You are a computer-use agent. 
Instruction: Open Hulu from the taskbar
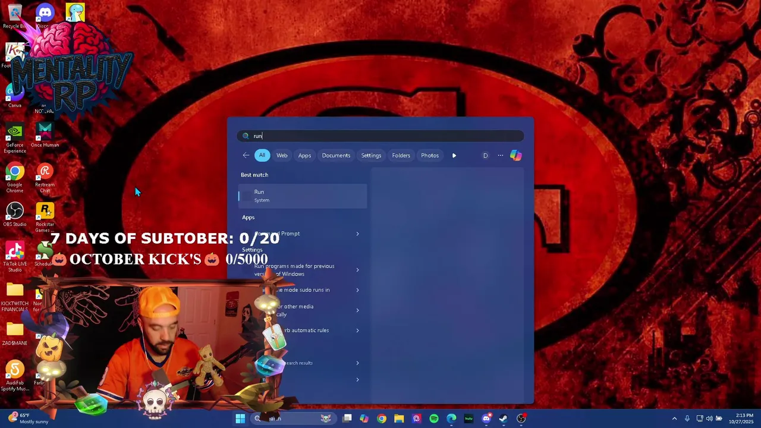click(468, 418)
